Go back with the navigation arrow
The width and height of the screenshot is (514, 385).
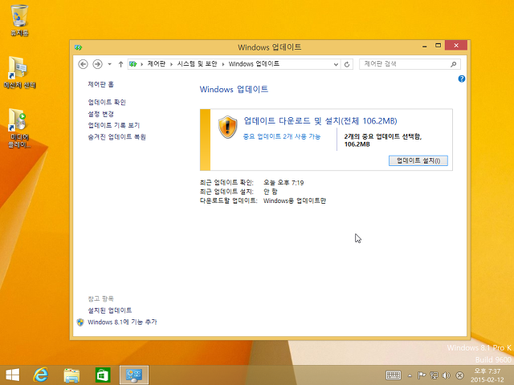pyautogui.click(x=83, y=64)
